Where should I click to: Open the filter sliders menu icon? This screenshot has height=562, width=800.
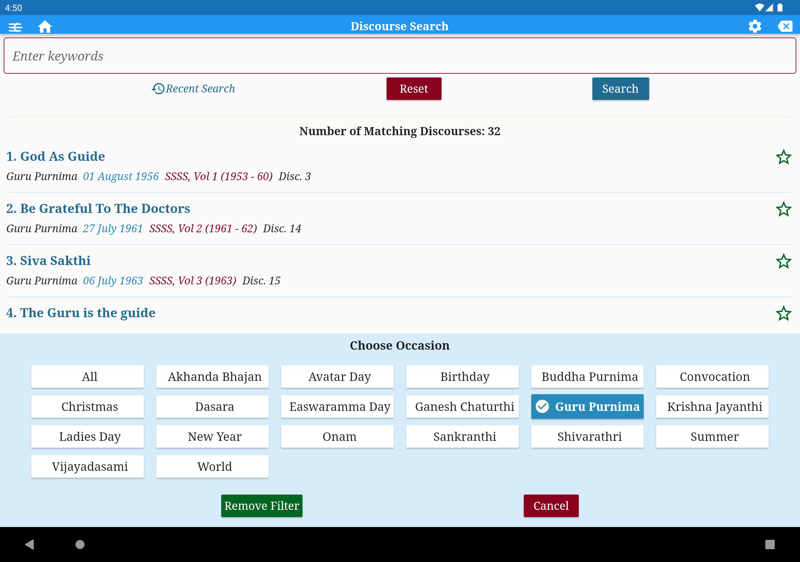coord(15,27)
